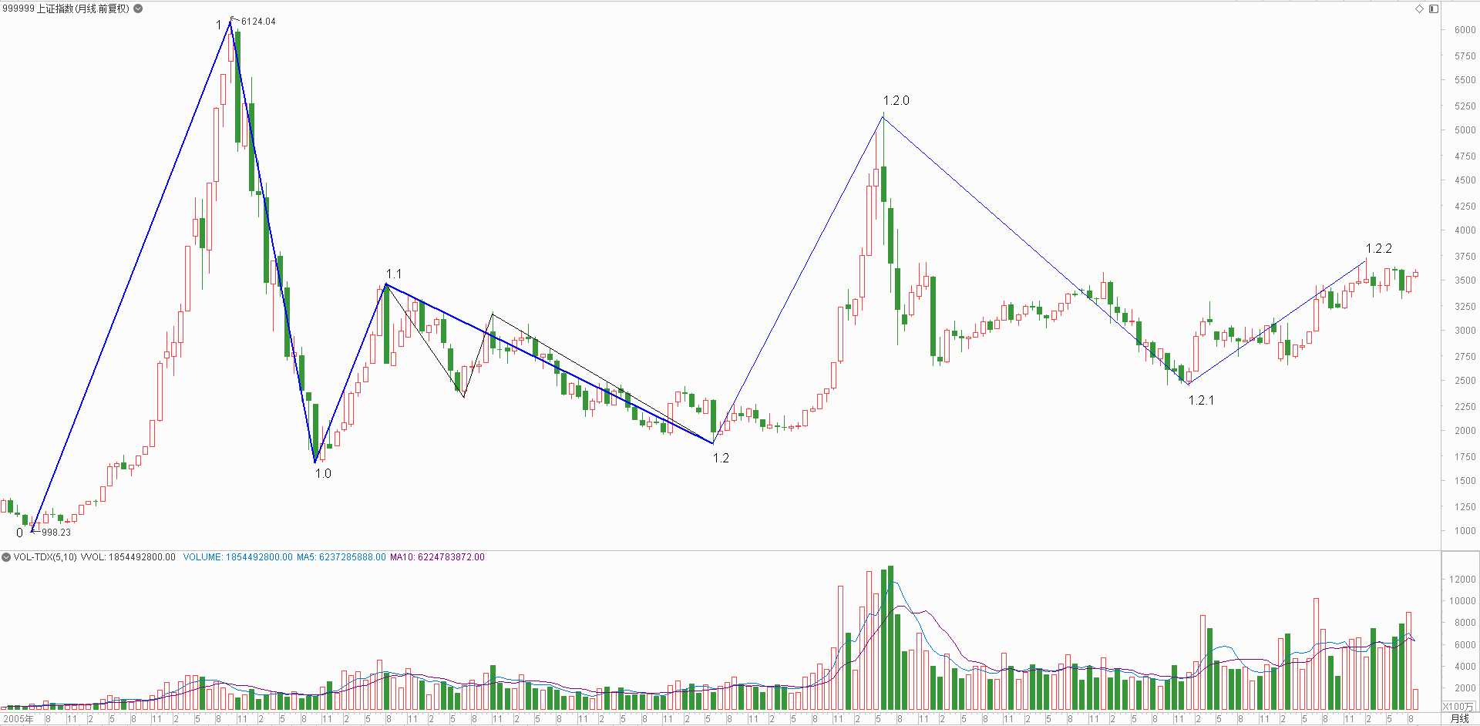Screen dimensions: 1480x726
Task: Click the diamond icon at chart top-right
Action: pos(1419,8)
